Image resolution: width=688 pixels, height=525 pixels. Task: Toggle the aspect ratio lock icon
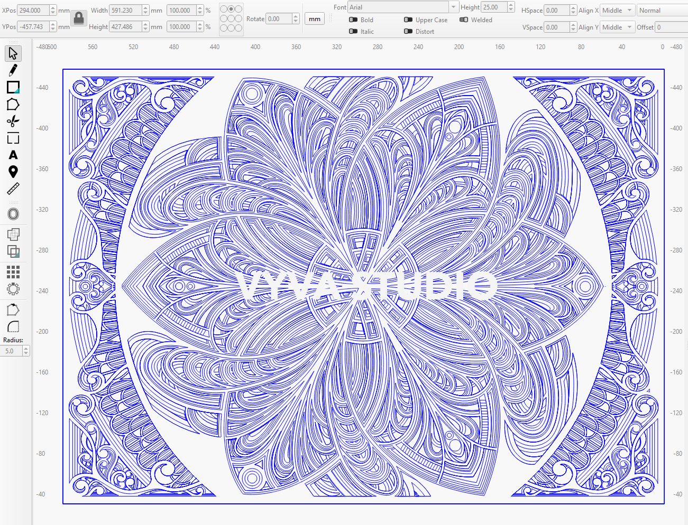pos(79,18)
